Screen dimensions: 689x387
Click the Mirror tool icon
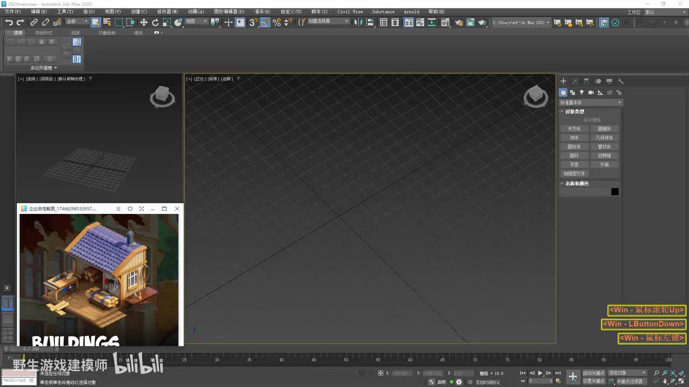(358, 22)
